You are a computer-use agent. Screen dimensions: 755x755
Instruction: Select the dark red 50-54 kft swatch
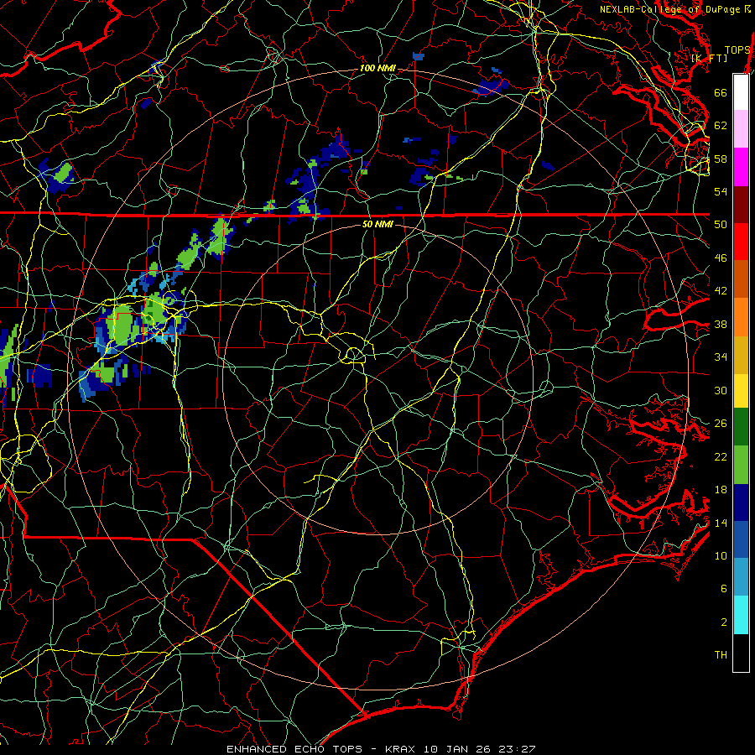[x=741, y=205]
